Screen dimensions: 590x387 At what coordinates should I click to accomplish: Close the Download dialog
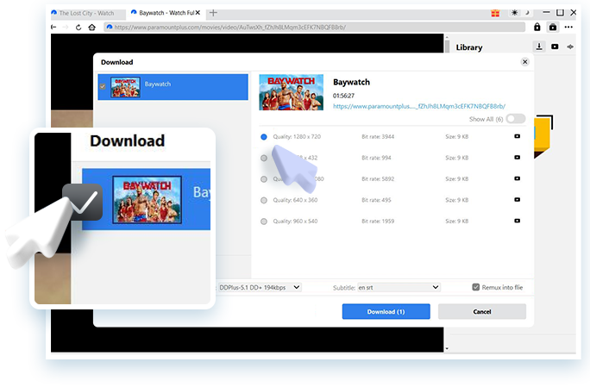click(525, 62)
